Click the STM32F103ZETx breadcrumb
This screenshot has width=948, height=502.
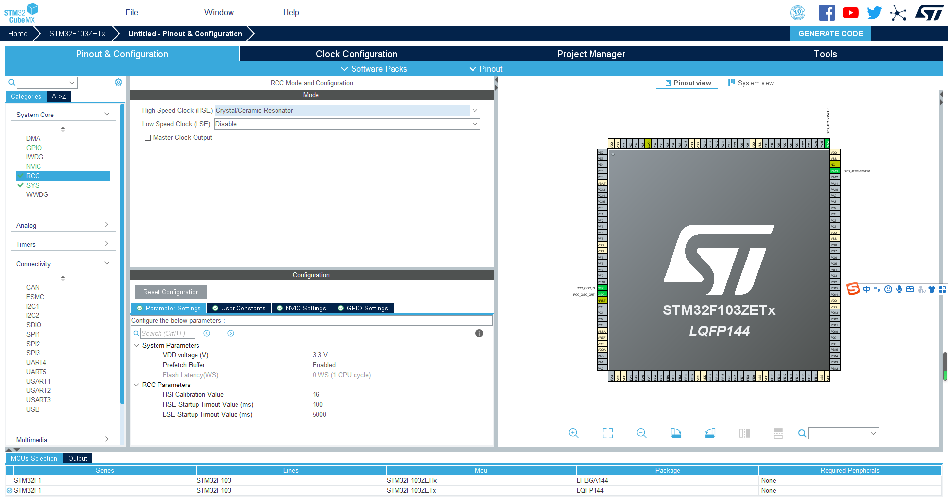pyautogui.click(x=78, y=34)
